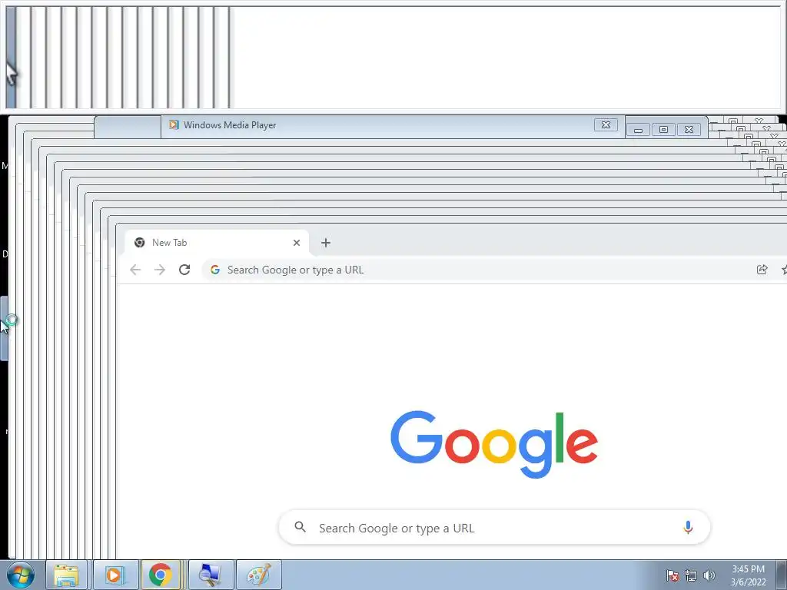Open a new Chrome tab with plus
787x590 pixels.
[326, 243]
